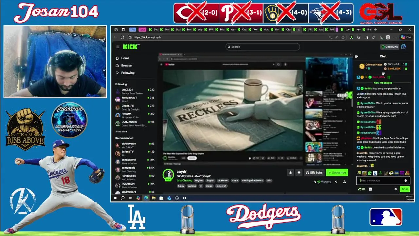This screenshot has width=419, height=236.
Task: Click the share icon near viewer count
Action: pos(336,182)
